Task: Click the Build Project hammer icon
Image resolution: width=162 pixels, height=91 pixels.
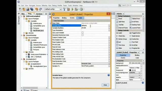Action: (x=64, y=9)
